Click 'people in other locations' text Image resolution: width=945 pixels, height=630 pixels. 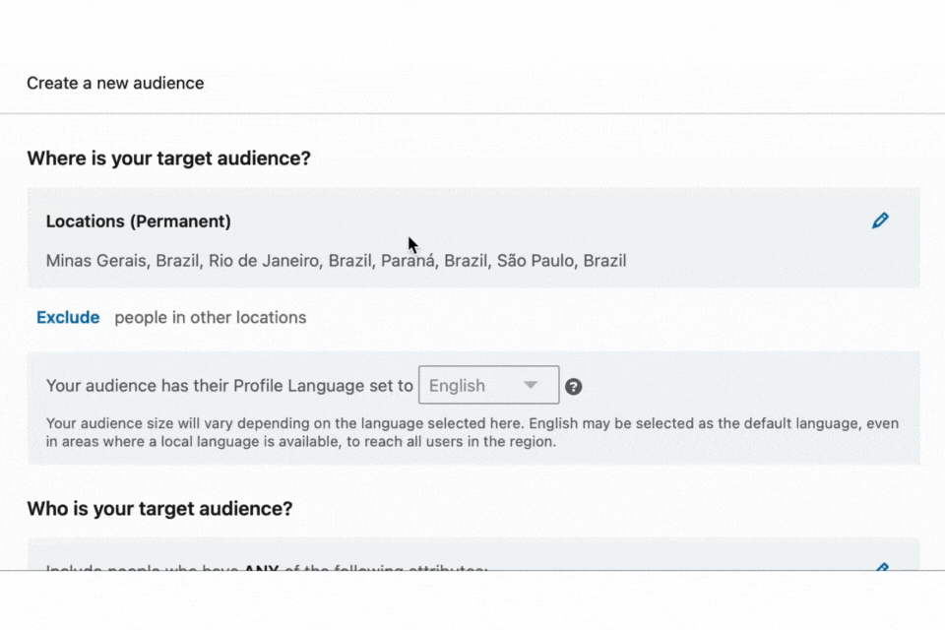click(x=210, y=317)
